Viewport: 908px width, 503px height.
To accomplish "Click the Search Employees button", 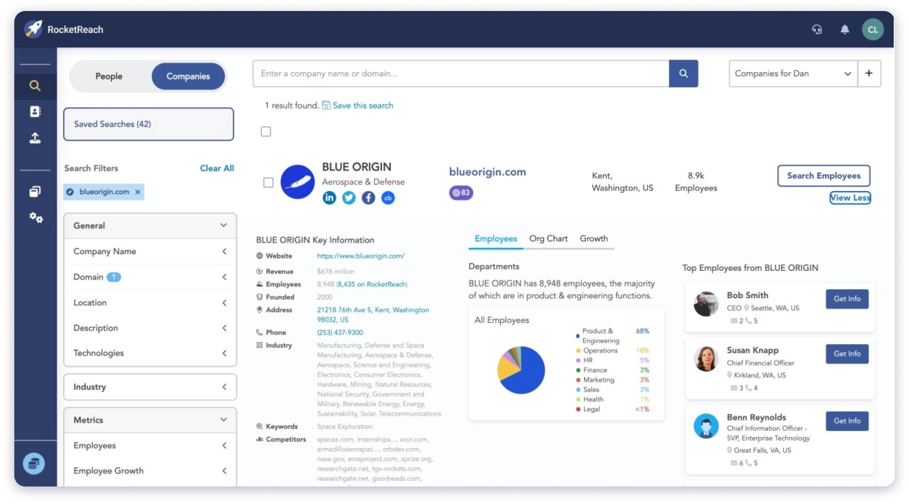I will (x=823, y=176).
